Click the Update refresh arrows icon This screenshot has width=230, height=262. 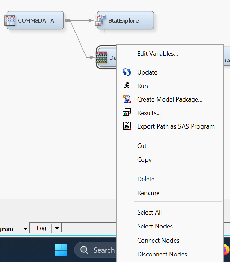tap(127, 72)
